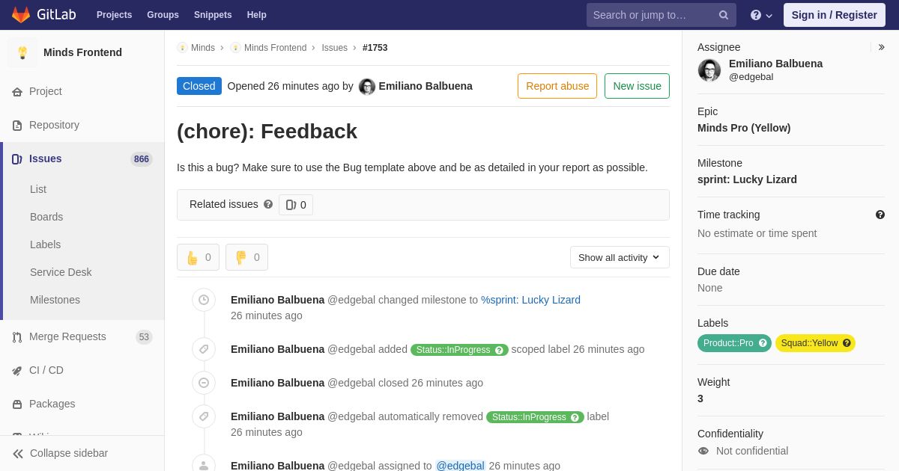Click the Related issues help icon
This screenshot has width=899, height=471.
(268, 204)
